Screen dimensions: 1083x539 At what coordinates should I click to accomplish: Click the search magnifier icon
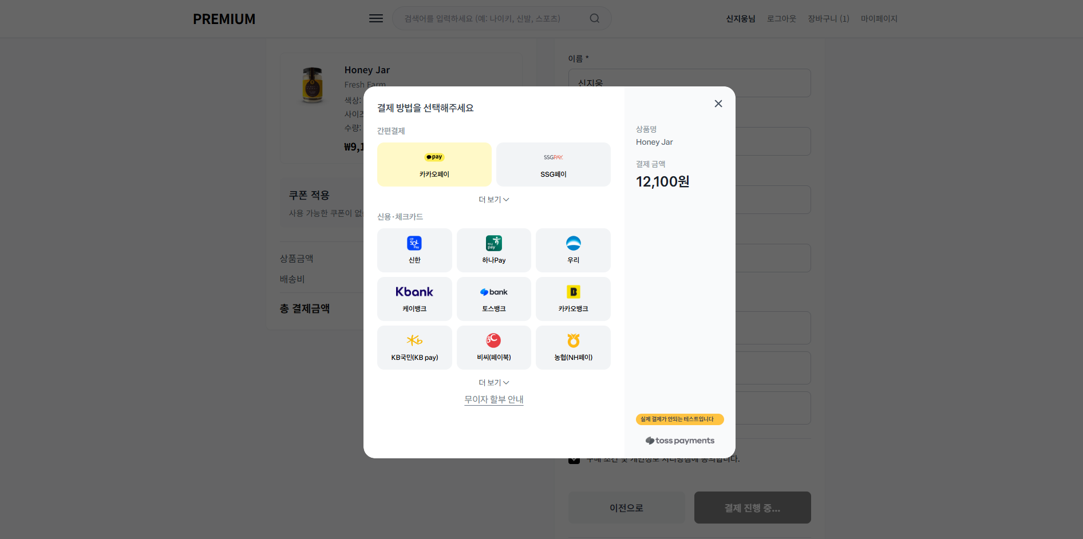(595, 18)
